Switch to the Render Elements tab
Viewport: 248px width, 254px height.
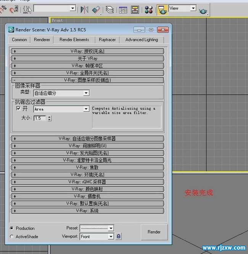pos(74,40)
